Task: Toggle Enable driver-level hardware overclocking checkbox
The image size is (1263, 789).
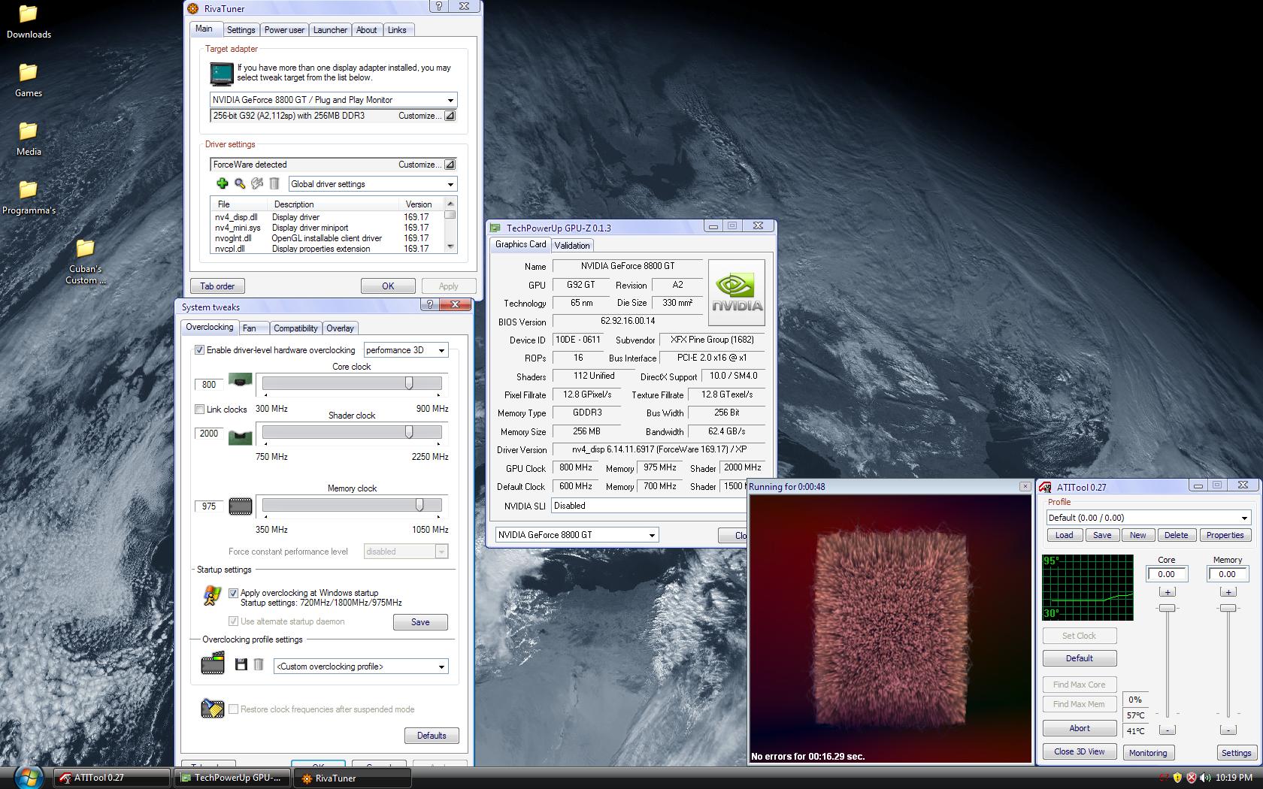Action: pos(199,350)
